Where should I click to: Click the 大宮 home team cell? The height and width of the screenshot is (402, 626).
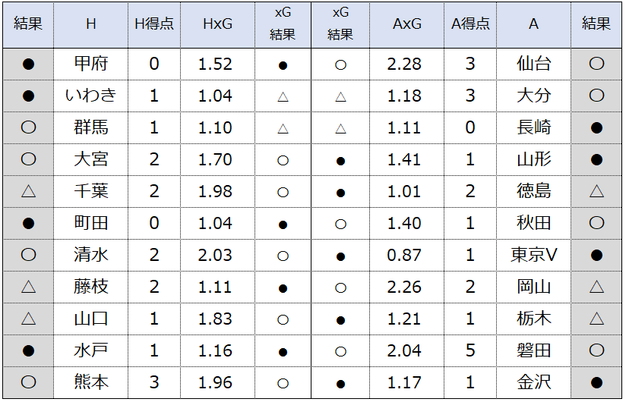pyautogui.click(x=91, y=160)
